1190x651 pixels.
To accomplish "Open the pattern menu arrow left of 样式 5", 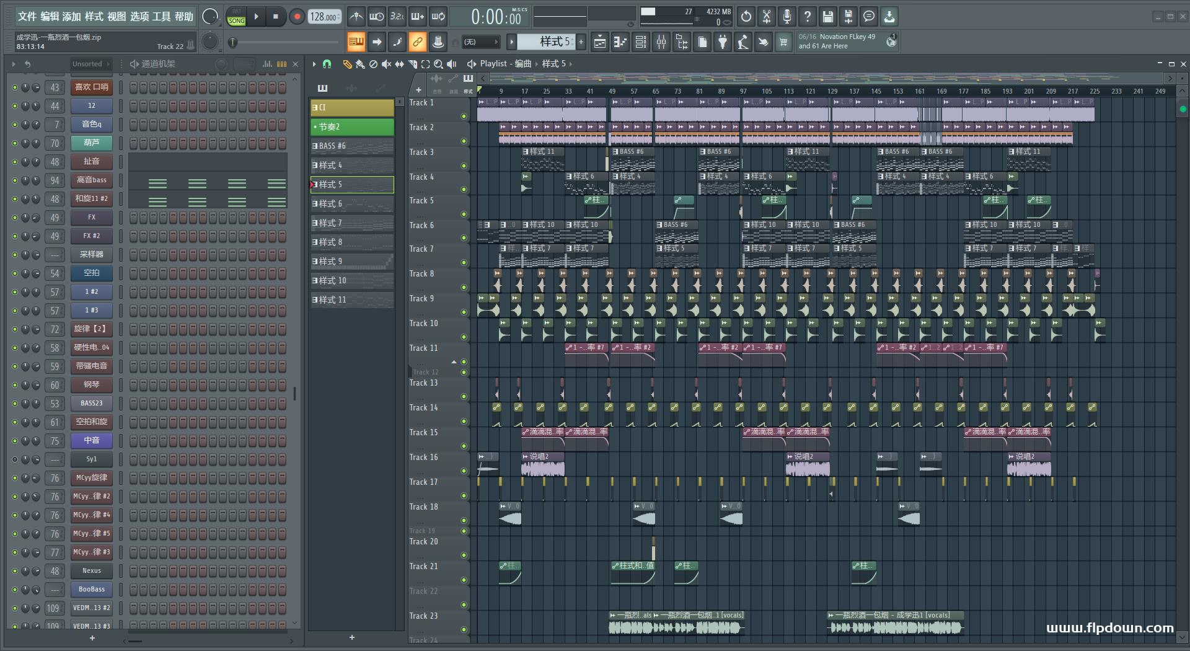I will [x=511, y=42].
